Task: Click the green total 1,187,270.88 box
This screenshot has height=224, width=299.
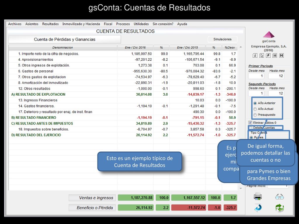Action: pyautogui.click(x=135, y=198)
